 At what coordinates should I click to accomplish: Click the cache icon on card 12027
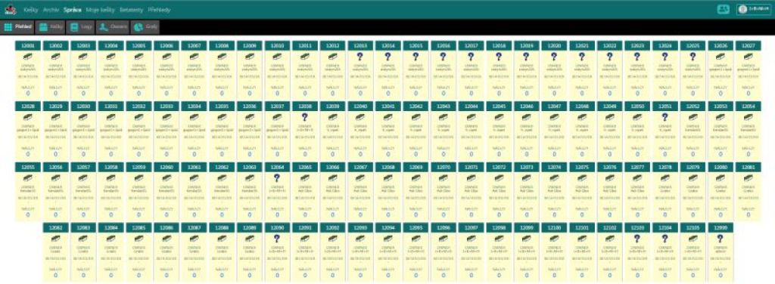[x=749, y=57]
